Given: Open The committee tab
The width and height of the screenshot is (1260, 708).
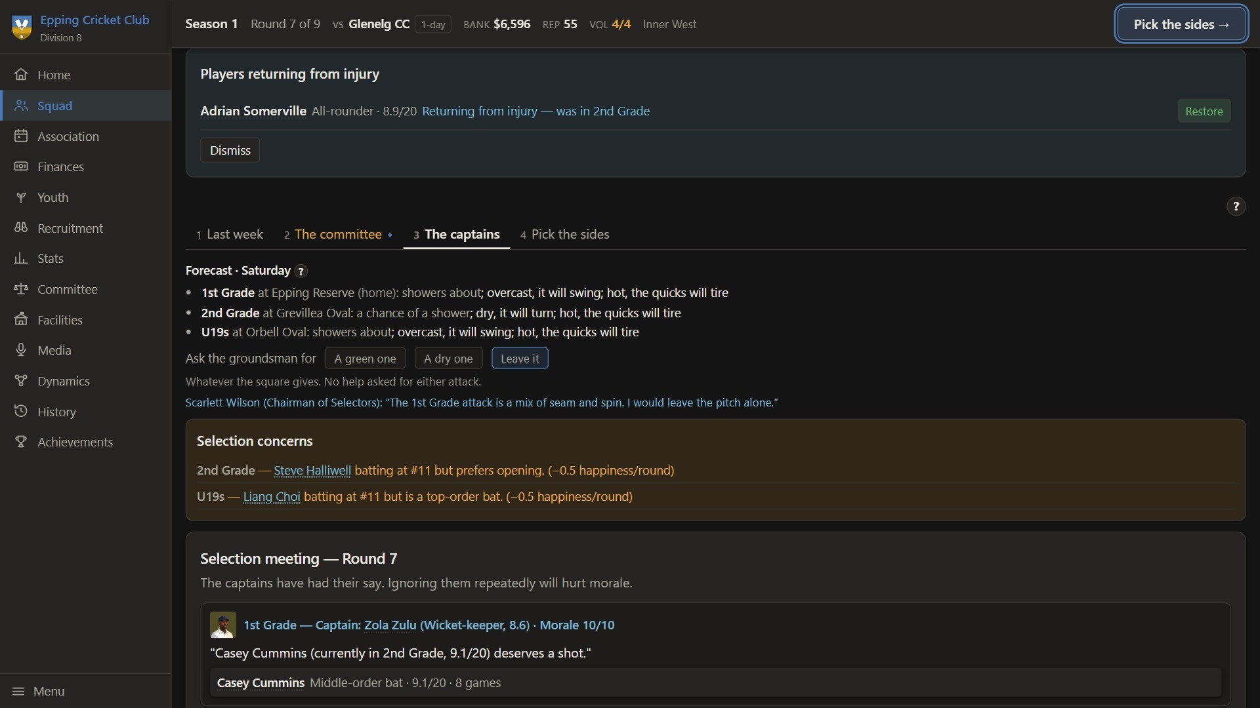Looking at the screenshot, I should point(338,234).
